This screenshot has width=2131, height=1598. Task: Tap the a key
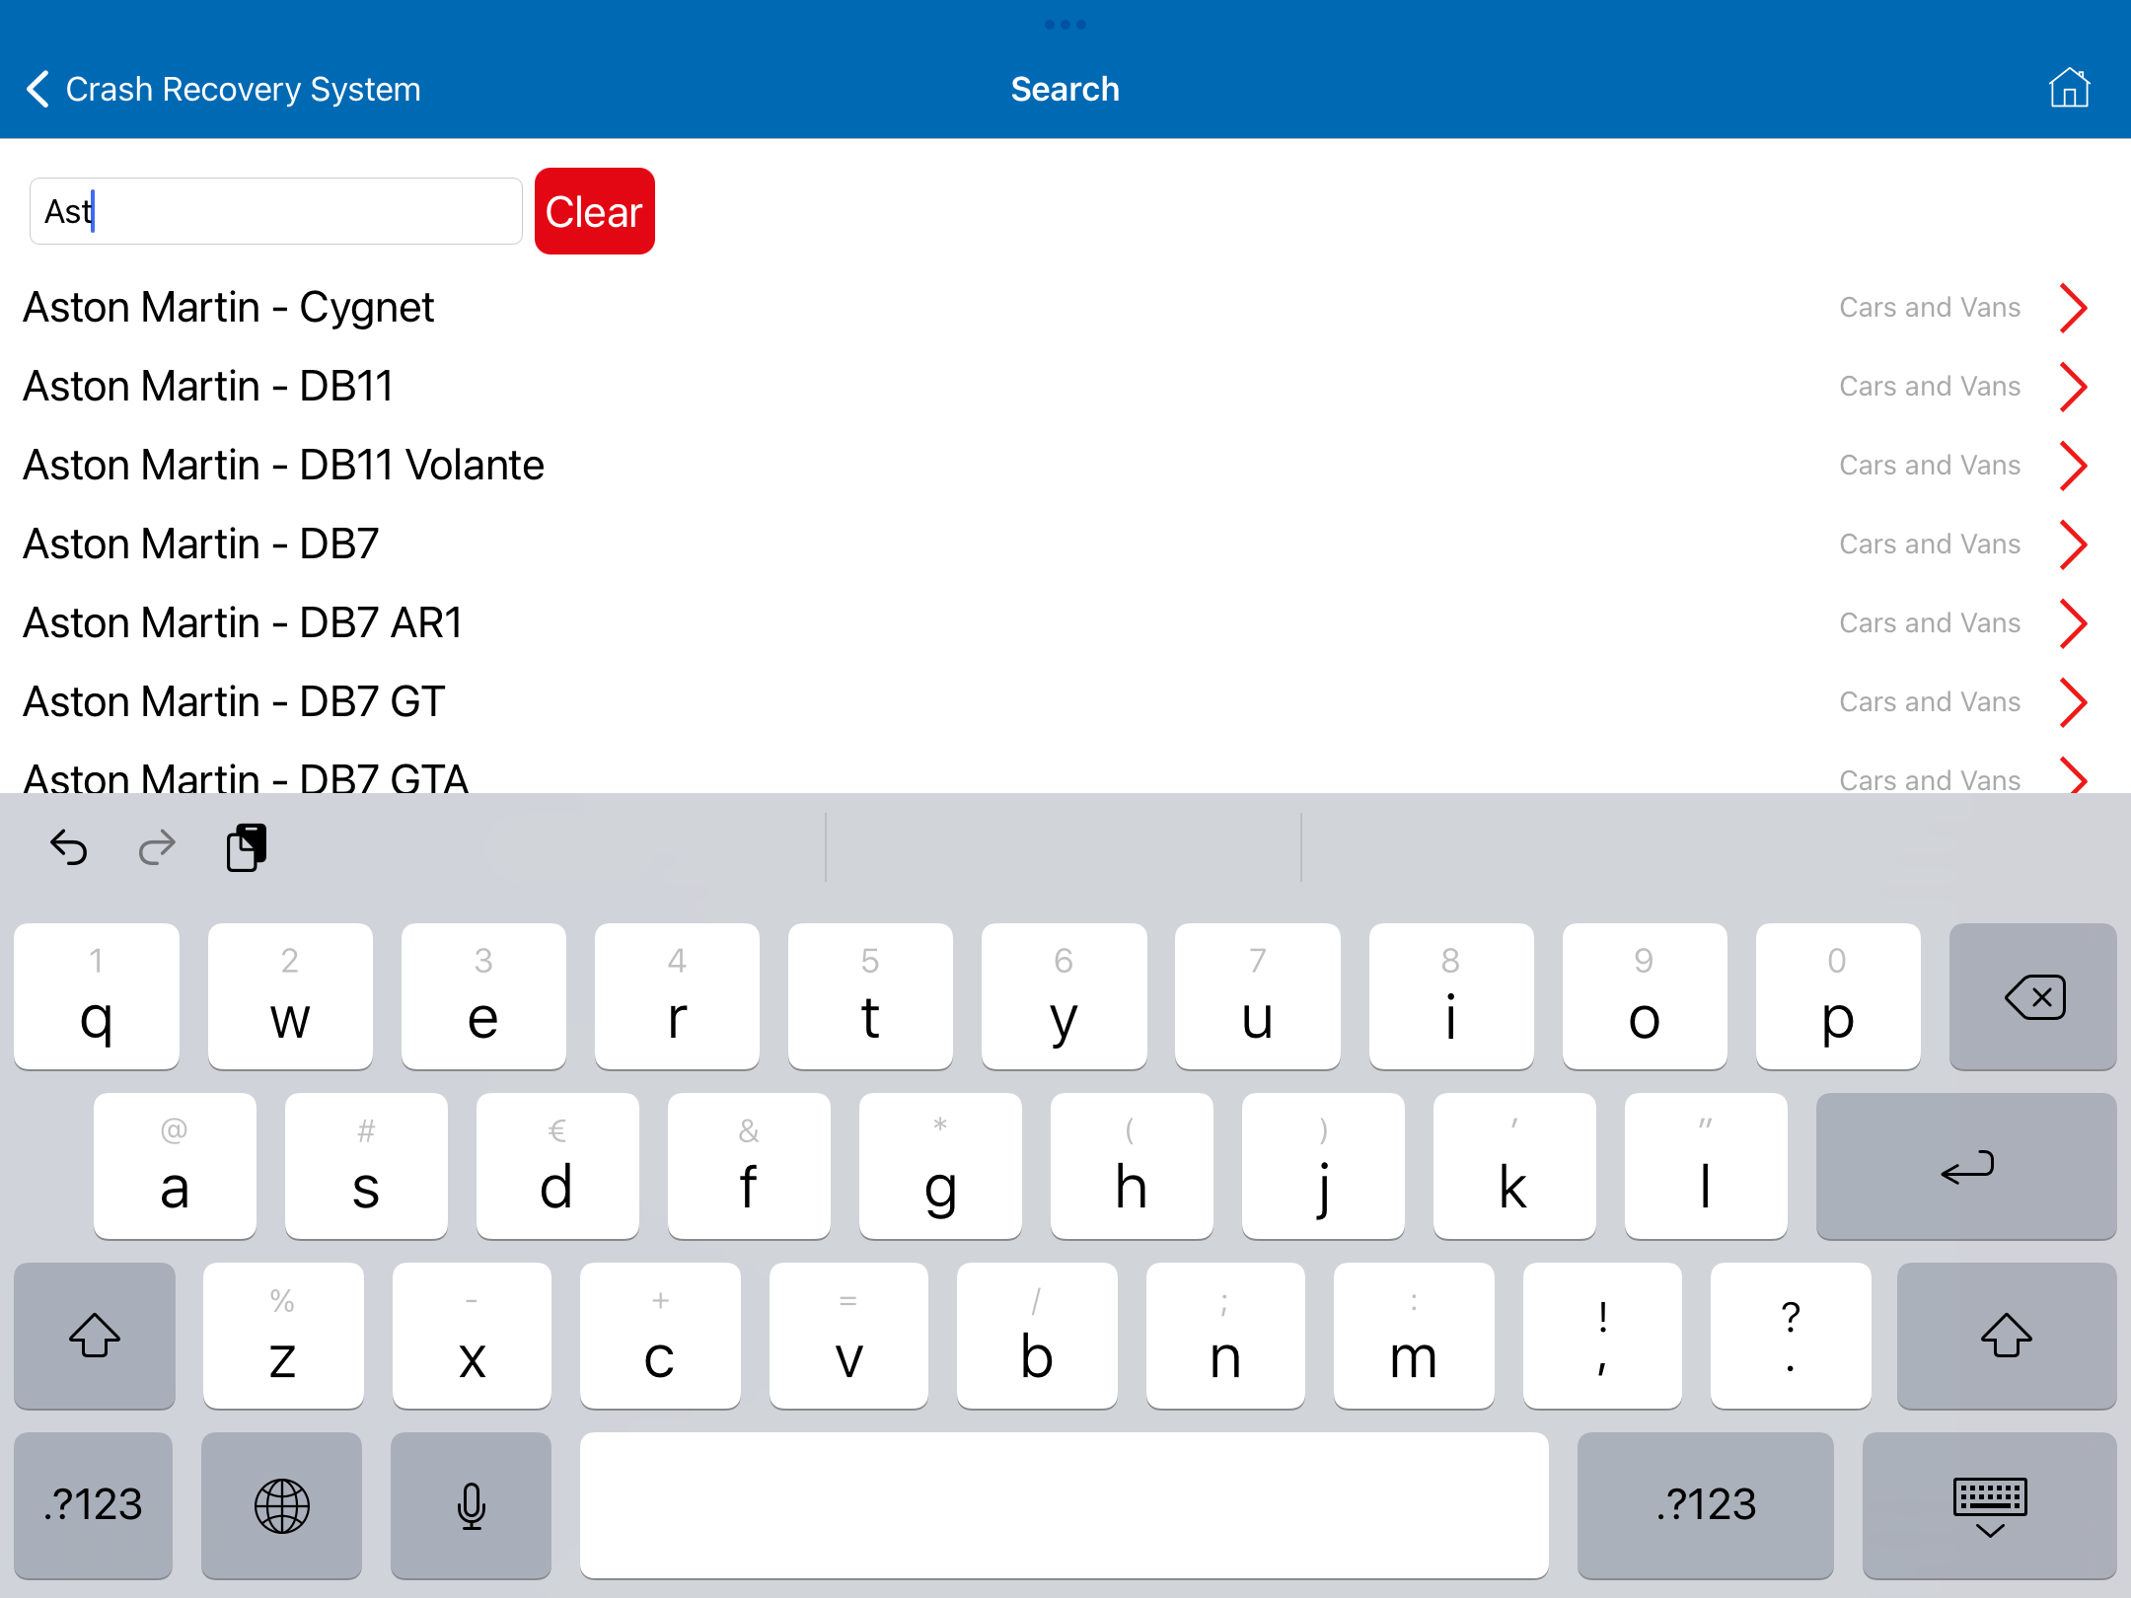pos(175,1166)
